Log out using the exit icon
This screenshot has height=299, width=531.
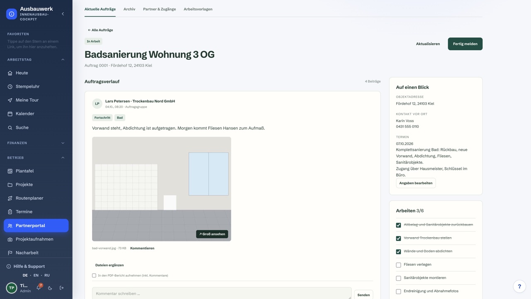pyautogui.click(x=61, y=288)
